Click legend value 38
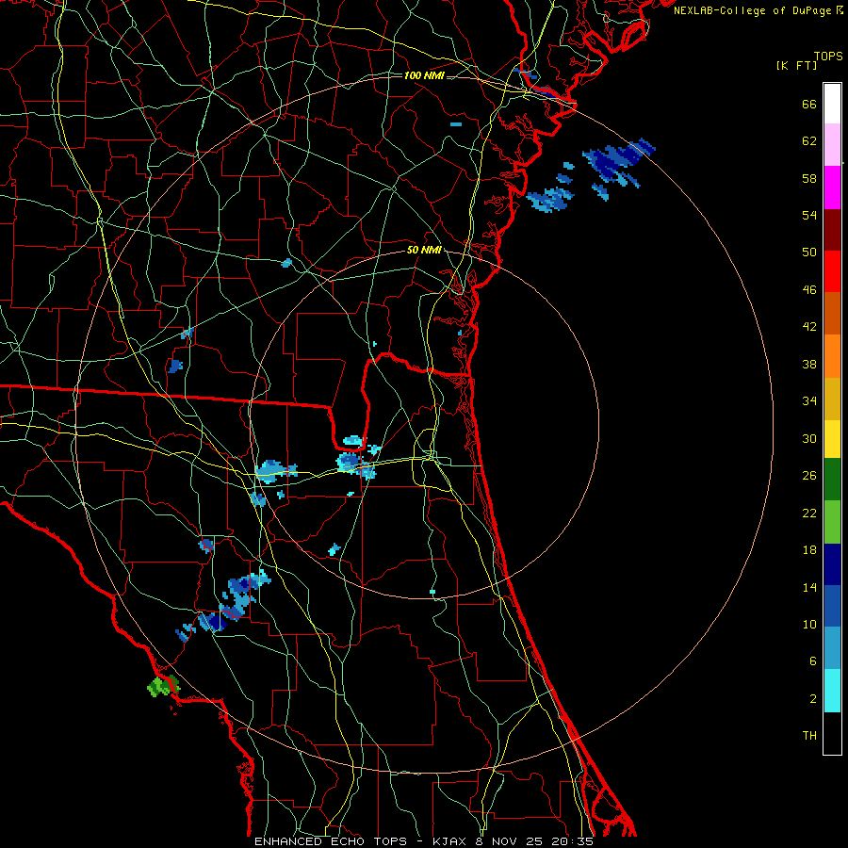Image resolution: width=848 pixels, height=848 pixels. 809,364
